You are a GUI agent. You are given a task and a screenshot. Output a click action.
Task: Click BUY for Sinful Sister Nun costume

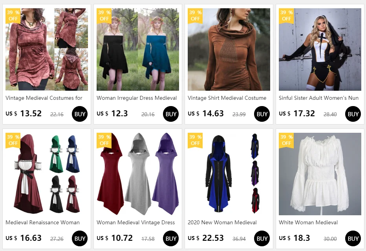353,114
